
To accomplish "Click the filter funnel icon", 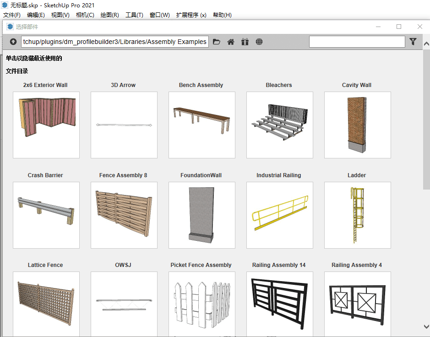I will (x=413, y=42).
